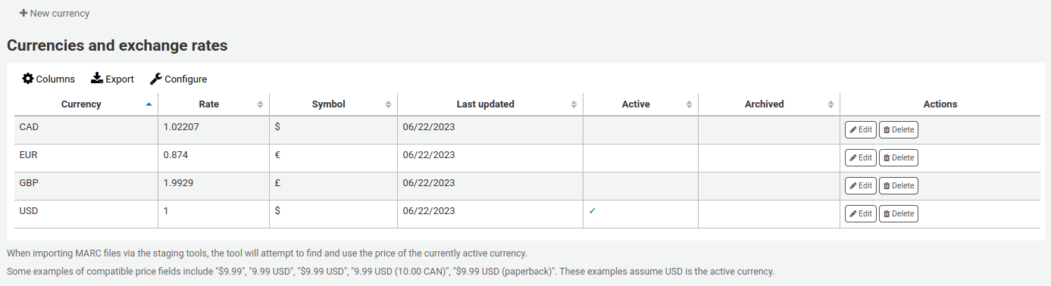
Task: Click the New currency plus icon
Action: coord(23,14)
